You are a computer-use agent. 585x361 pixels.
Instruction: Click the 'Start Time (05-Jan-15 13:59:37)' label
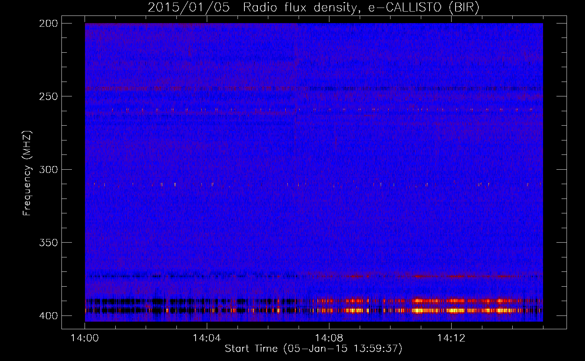(x=313, y=349)
